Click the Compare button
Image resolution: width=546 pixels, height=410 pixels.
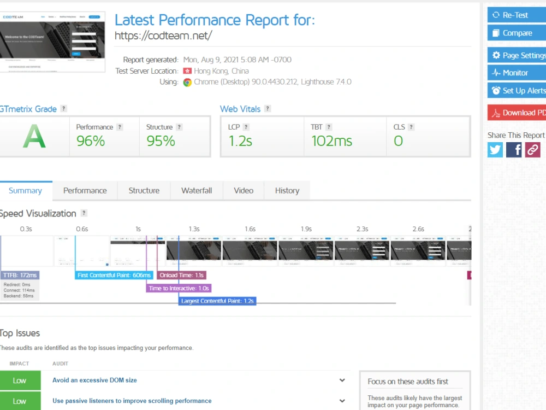pyautogui.click(x=517, y=33)
